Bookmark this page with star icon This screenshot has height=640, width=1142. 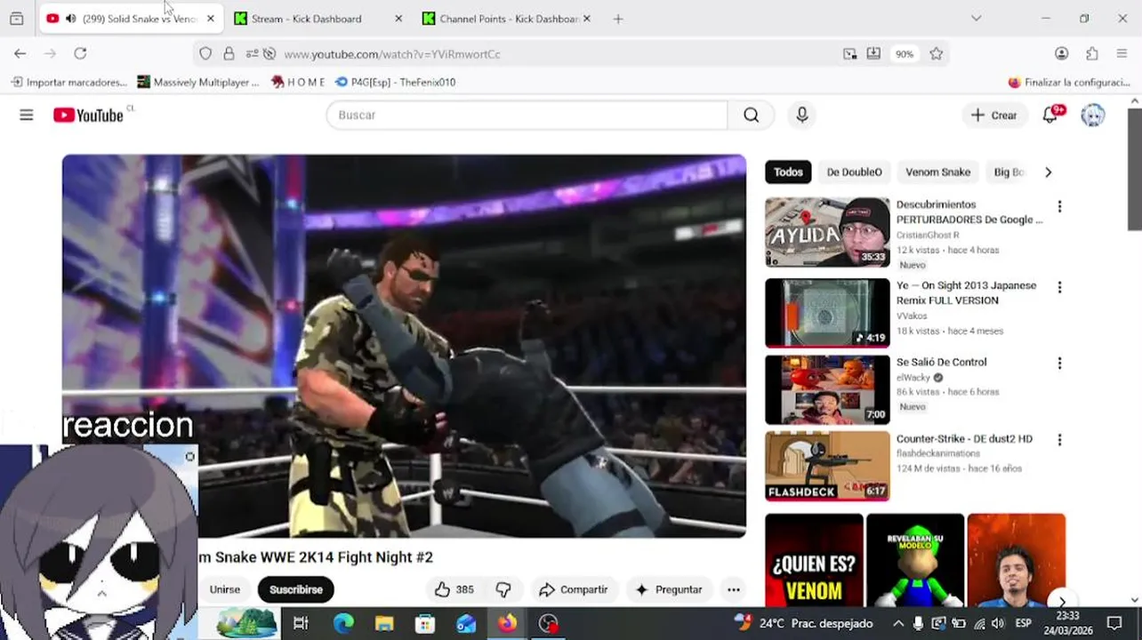(x=937, y=53)
